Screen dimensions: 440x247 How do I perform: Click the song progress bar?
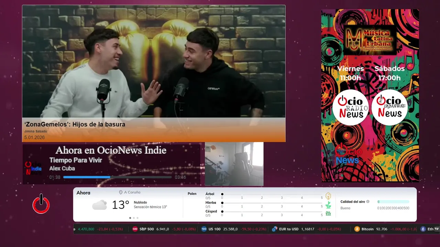tap(117, 177)
